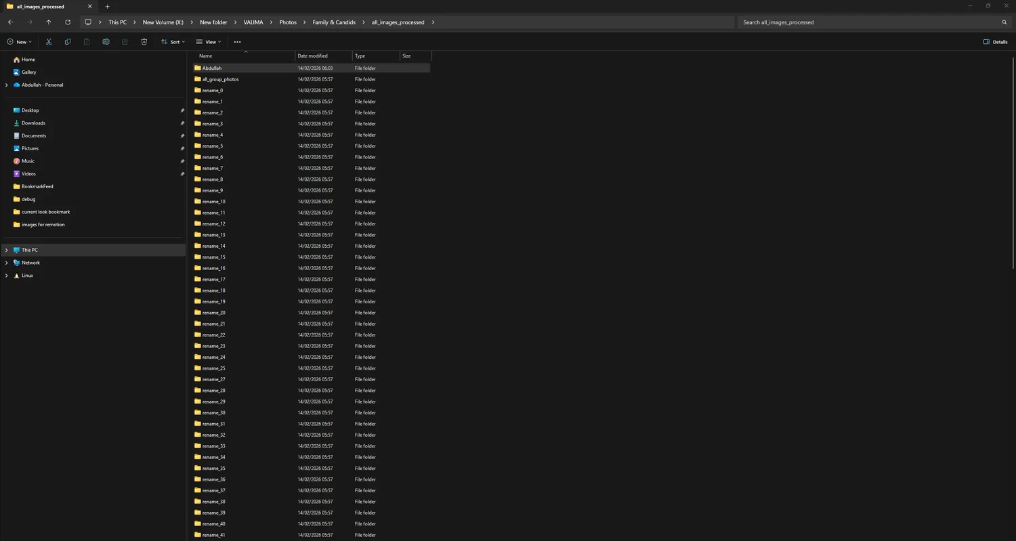Select the rename_33 folder
The height and width of the screenshot is (541, 1016).
tap(312, 446)
